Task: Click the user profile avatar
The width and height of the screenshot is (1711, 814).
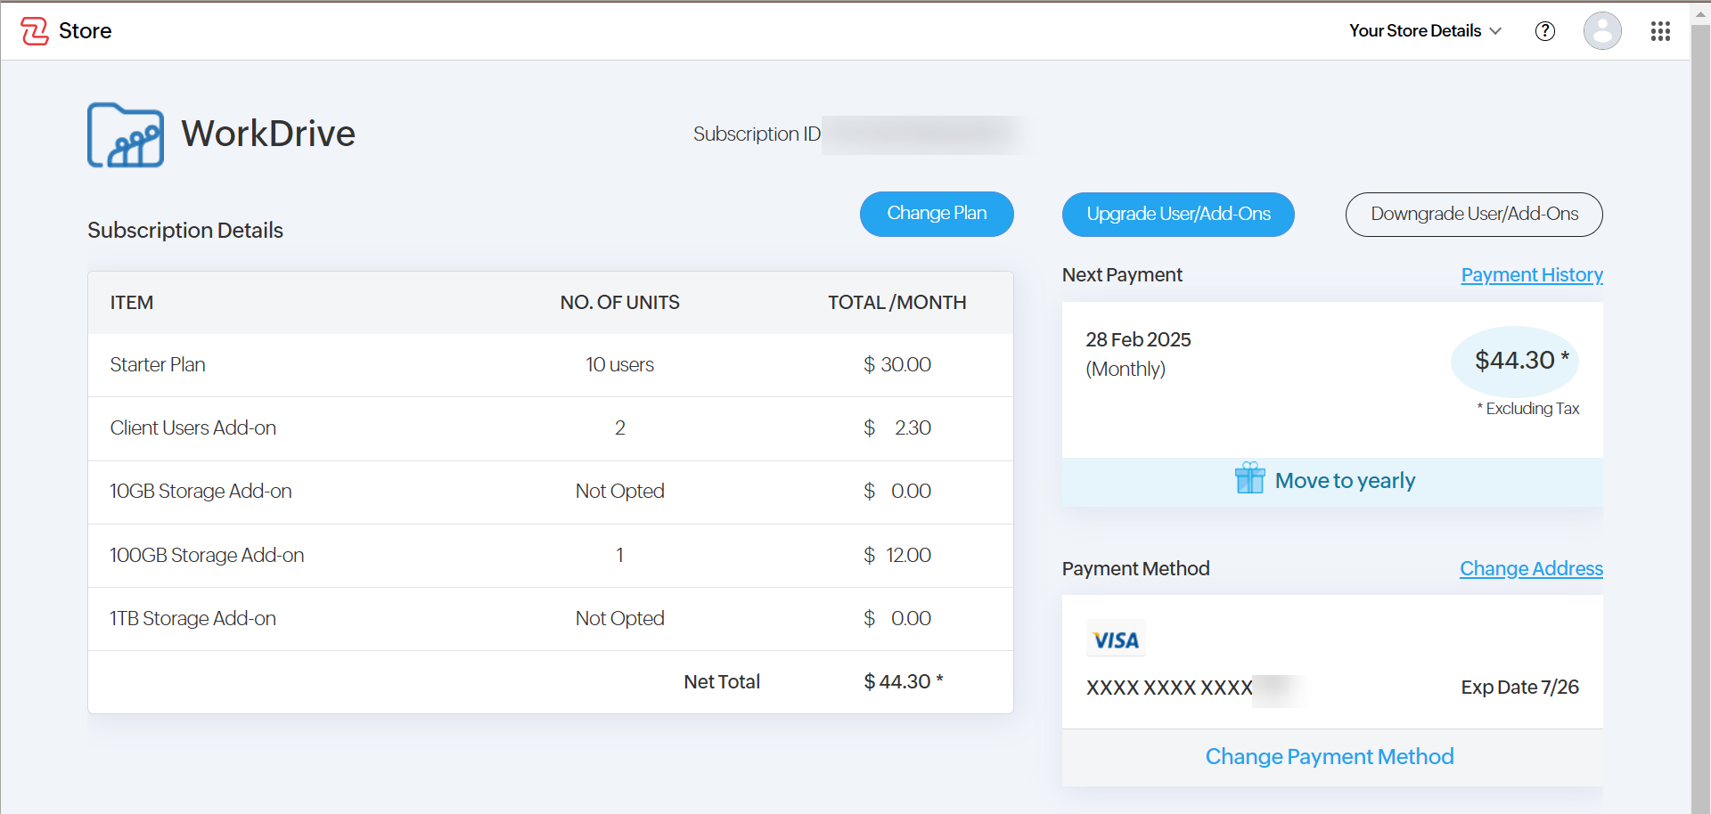Action: click(1601, 31)
